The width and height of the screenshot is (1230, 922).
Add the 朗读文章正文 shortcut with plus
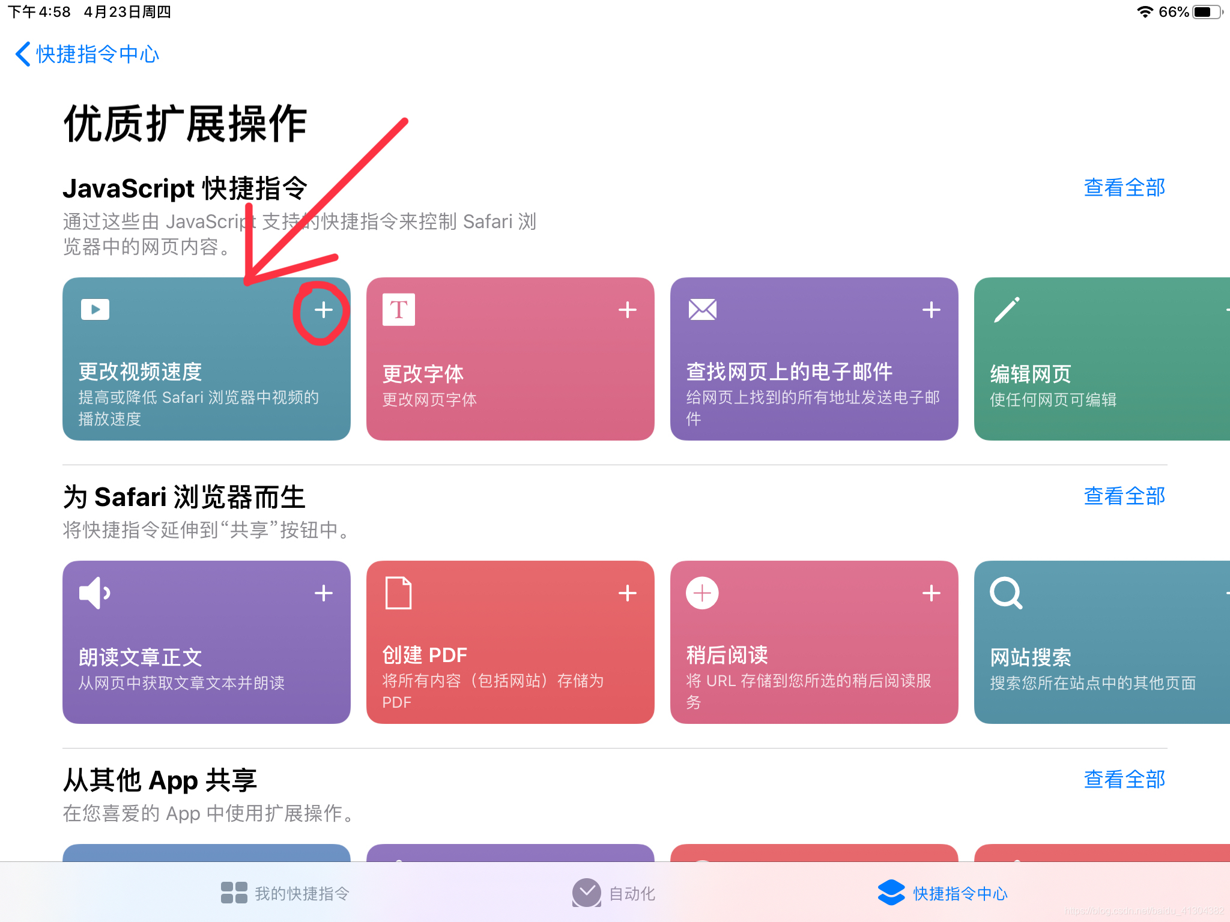pos(323,593)
